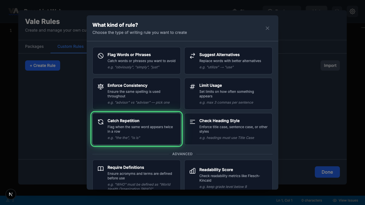Click the Limit Usage hash icon
The width and height of the screenshot is (365, 205).
pyautogui.click(x=192, y=87)
